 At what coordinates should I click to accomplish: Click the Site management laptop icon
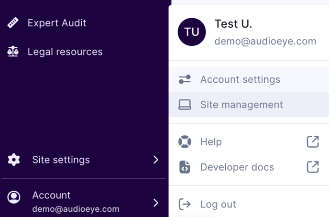[185, 105]
